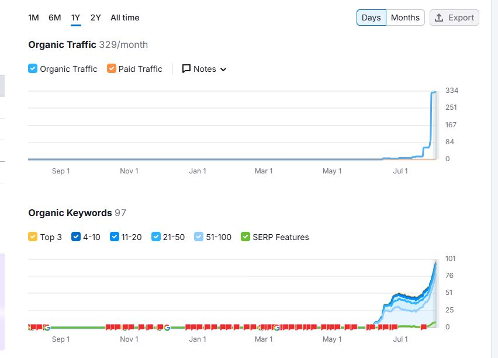Uncheck the Top 3 keywords filter
The width and height of the screenshot is (498, 358).
point(33,237)
